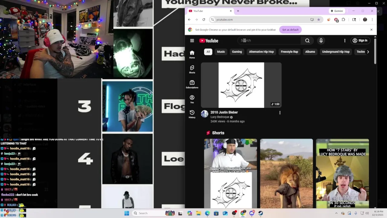Open YouTube settings three-dot menu
This screenshot has height=218, width=387.
point(345,41)
